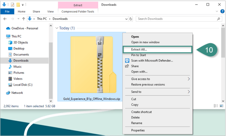The width and height of the screenshot is (226, 136).
Task: Click the Help question mark icon
Action: click(222, 11)
